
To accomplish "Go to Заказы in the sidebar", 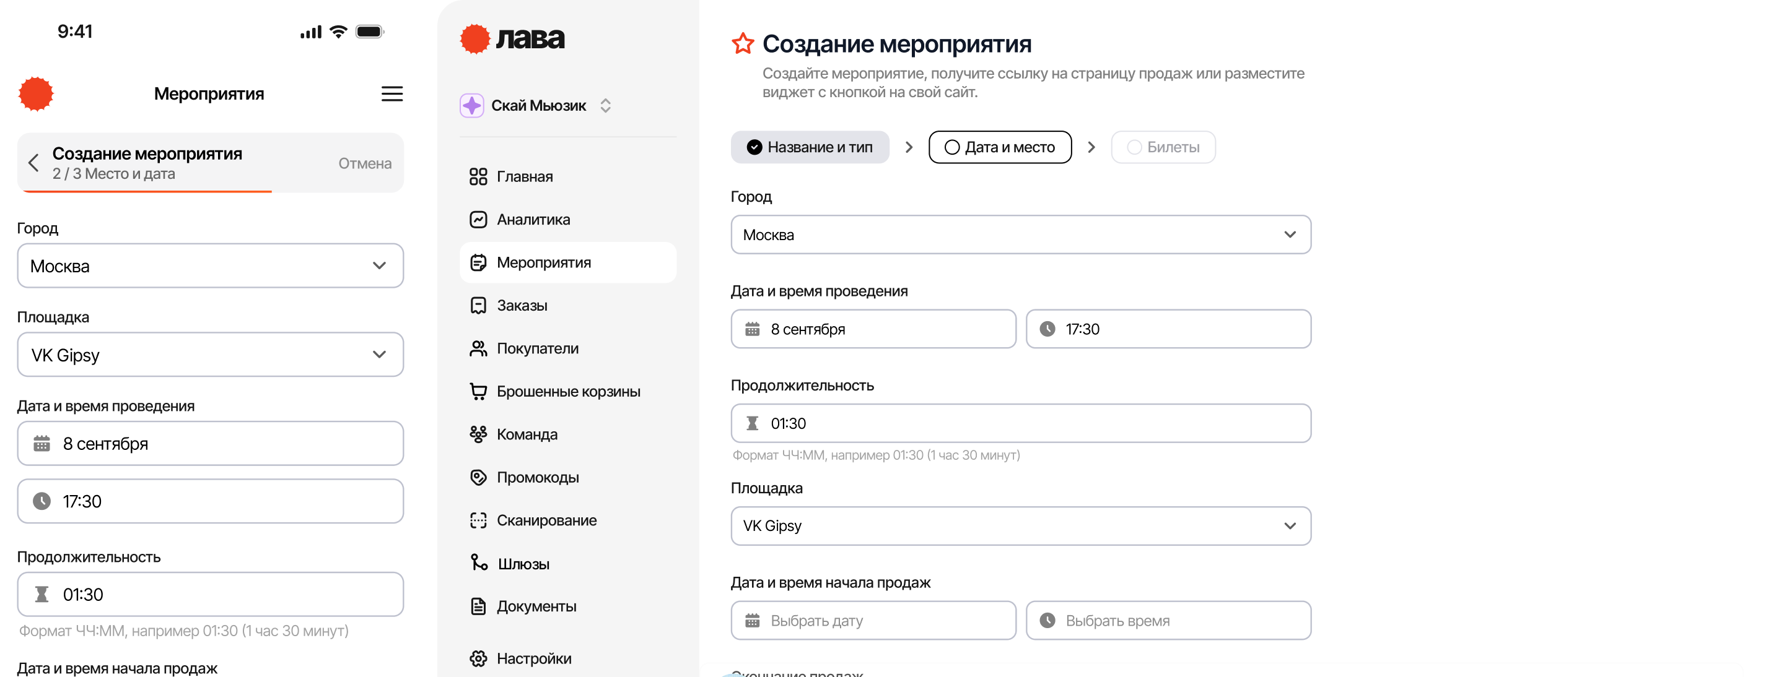I will [x=522, y=306].
